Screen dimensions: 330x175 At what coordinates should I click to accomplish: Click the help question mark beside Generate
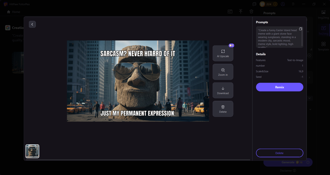point(308,162)
